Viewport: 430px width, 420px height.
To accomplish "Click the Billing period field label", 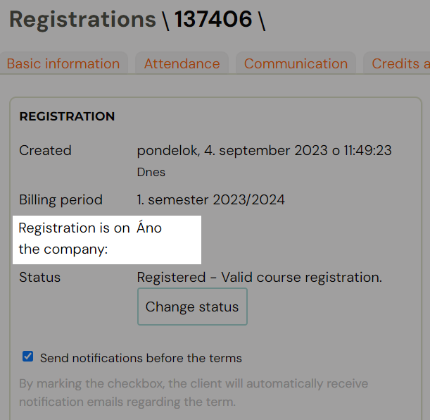I will click(61, 200).
